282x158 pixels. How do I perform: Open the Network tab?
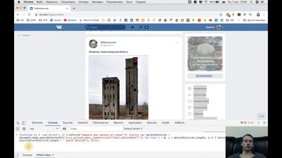coord(83,123)
